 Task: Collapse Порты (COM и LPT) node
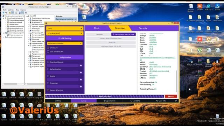pyautogui.click(x=28, y=45)
